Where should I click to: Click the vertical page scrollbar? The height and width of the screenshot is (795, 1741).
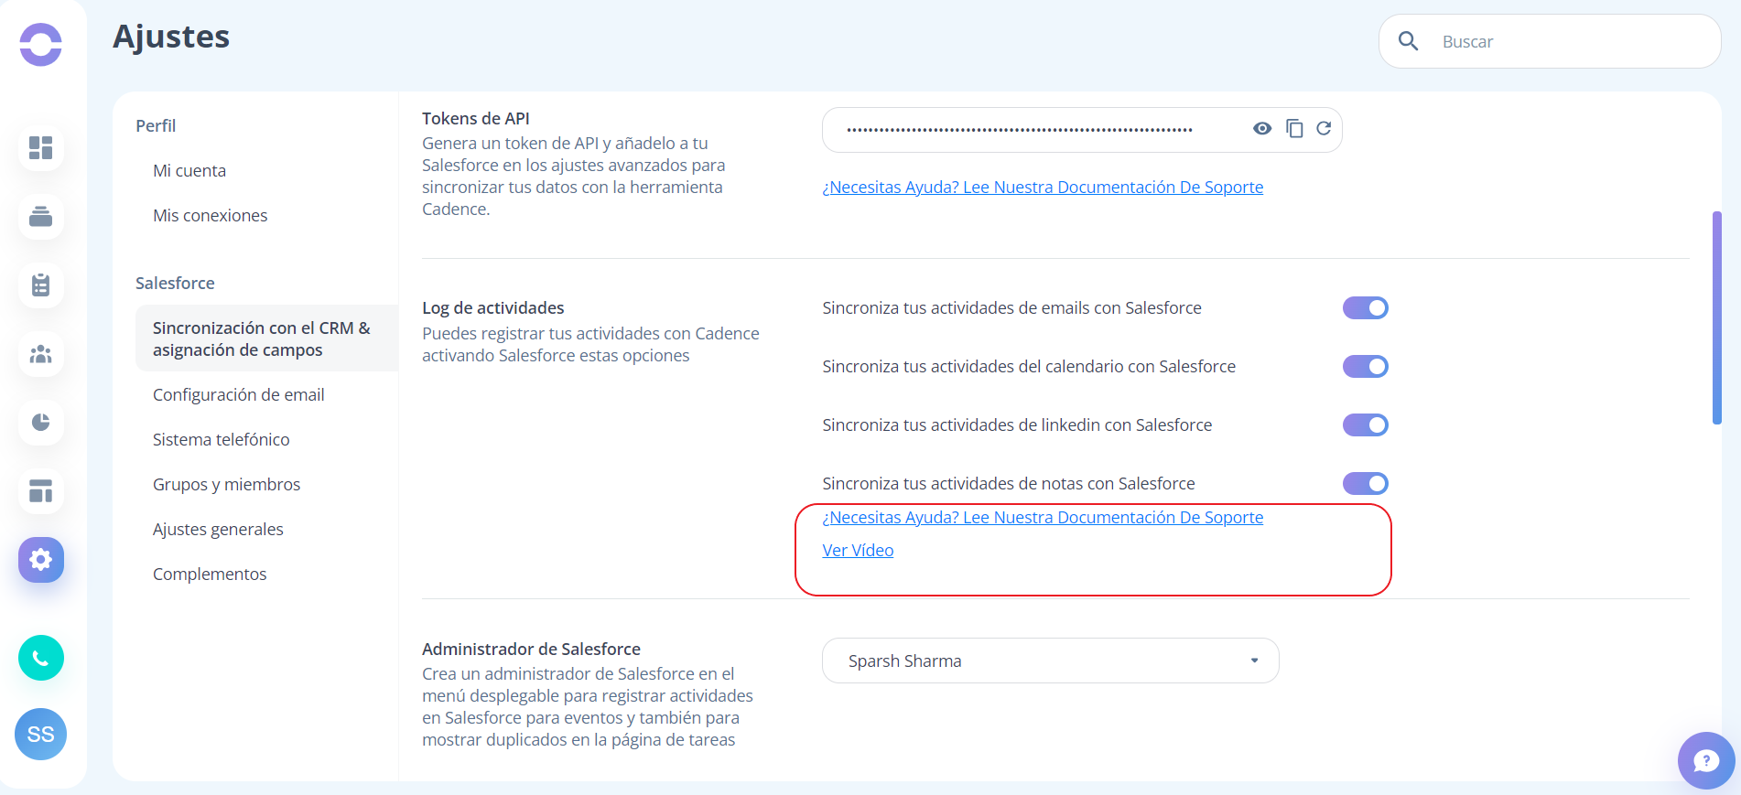(1717, 318)
